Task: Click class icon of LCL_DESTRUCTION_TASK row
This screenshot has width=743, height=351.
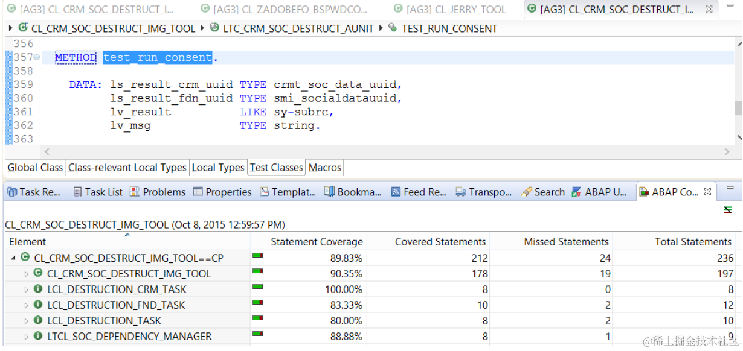Action: pos(38,321)
